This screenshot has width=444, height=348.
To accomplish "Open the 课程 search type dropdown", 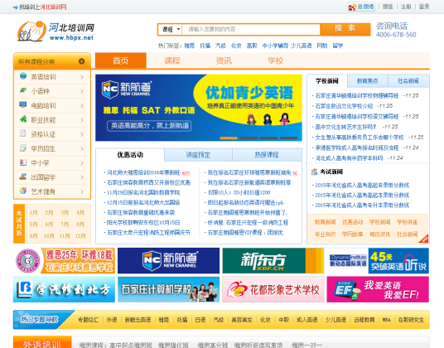I will 170,29.
